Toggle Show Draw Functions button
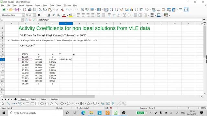Image resolution: width=207 pixels, height=116 pixels. tap(186, 10)
